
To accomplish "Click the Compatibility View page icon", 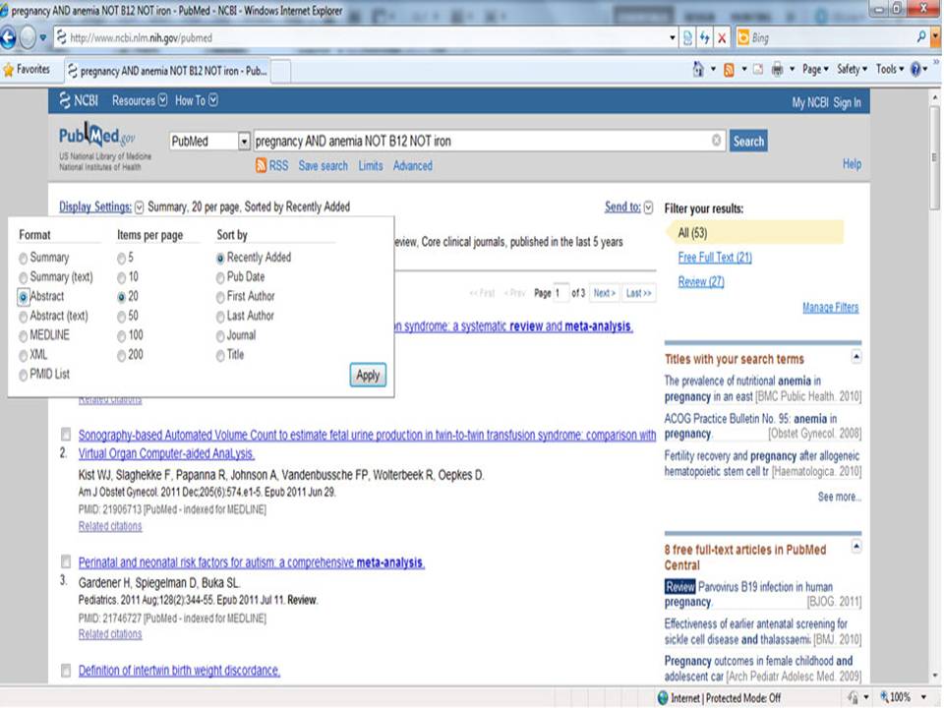I will pyautogui.click(x=687, y=38).
